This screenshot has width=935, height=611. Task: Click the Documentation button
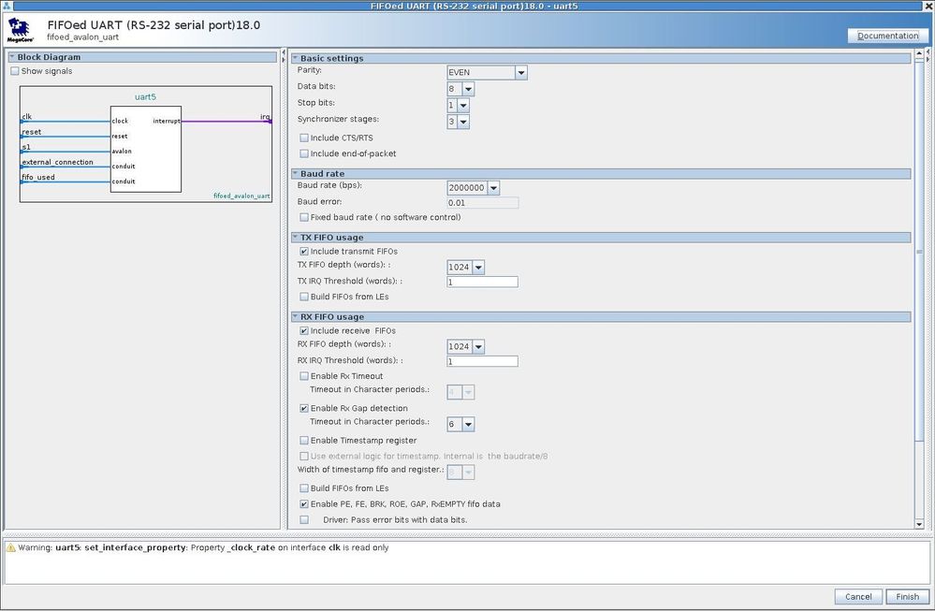pyautogui.click(x=888, y=36)
